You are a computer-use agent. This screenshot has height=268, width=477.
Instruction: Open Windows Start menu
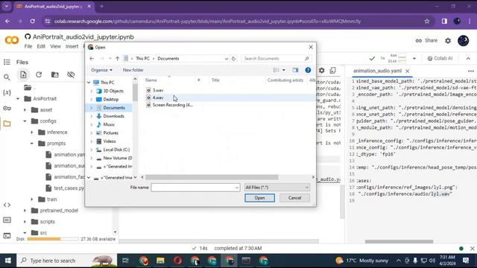(8, 261)
